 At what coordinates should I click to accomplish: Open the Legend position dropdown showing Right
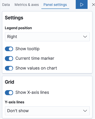pyautogui.click(x=47, y=37)
